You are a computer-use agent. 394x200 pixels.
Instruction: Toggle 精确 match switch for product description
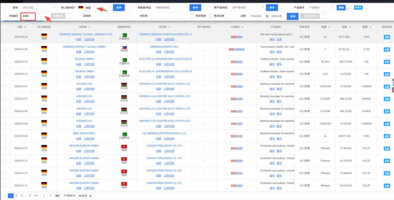point(344,8)
